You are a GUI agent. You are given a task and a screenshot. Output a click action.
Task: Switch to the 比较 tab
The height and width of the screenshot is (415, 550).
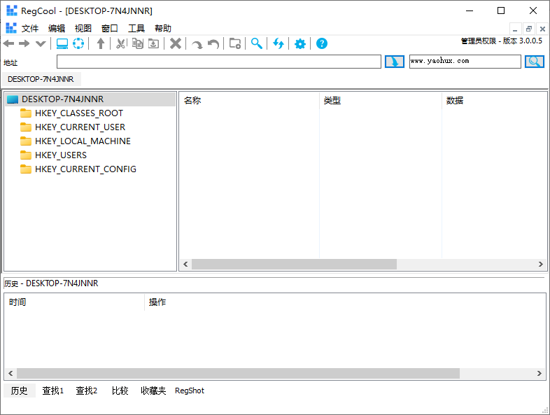coord(120,391)
